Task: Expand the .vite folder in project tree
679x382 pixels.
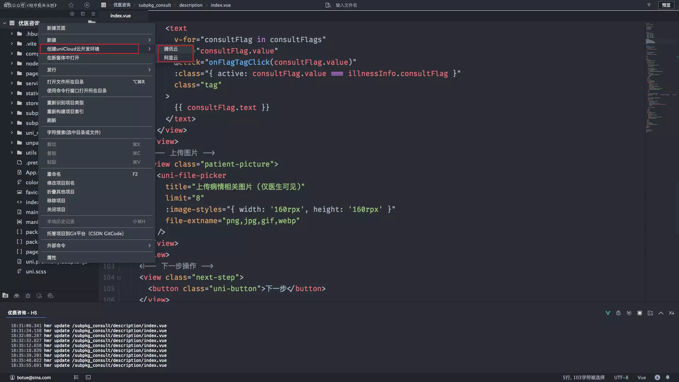Action: (x=12, y=44)
